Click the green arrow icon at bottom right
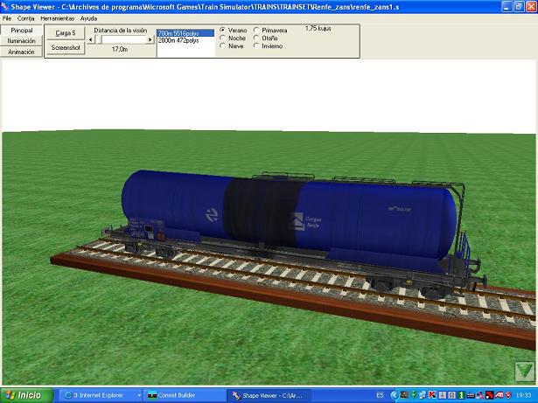The width and height of the screenshot is (538, 403). pyautogui.click(x=524, y=371)
